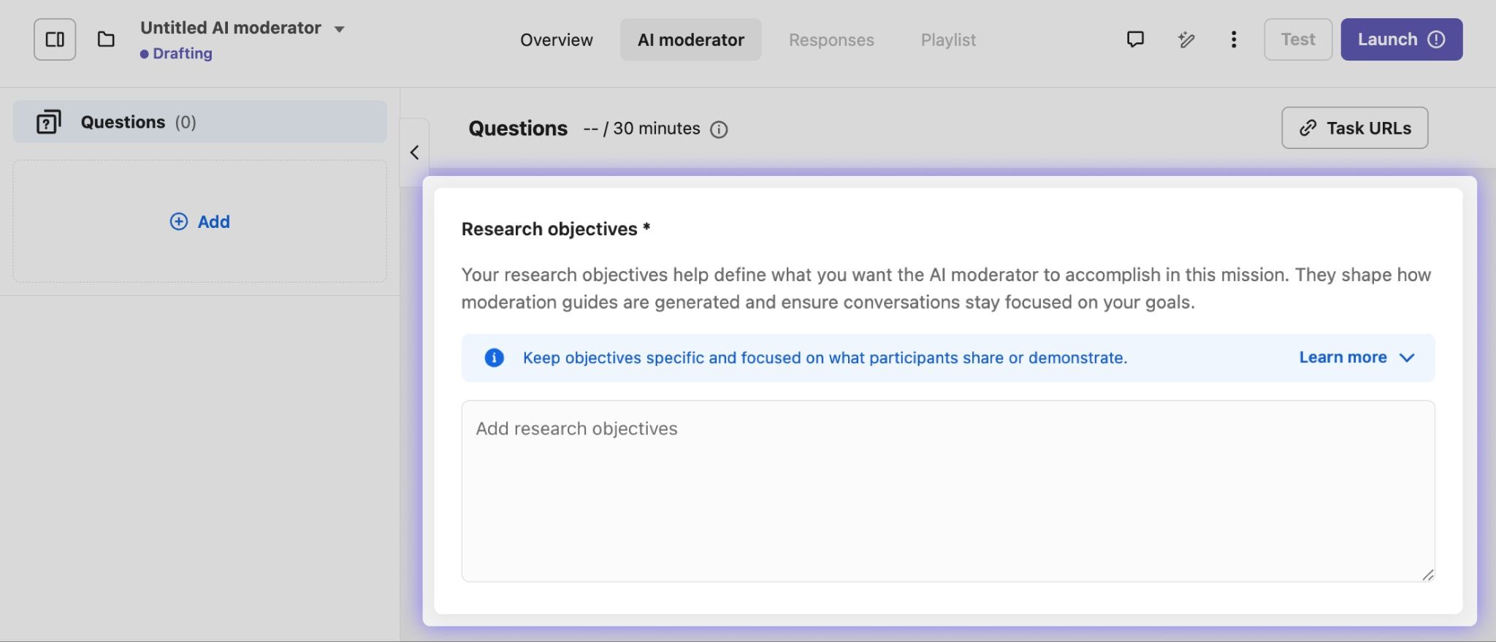The height and width of the screenshot is (642, 1496).
Task: Click info icon next to 30 minutes
Action: [719, 130]
